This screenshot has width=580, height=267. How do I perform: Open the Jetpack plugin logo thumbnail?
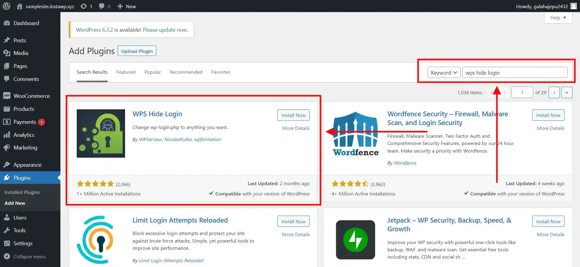click(356, 240)
